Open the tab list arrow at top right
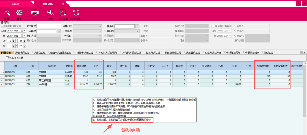307x135 pixels. tap(298, 4)
